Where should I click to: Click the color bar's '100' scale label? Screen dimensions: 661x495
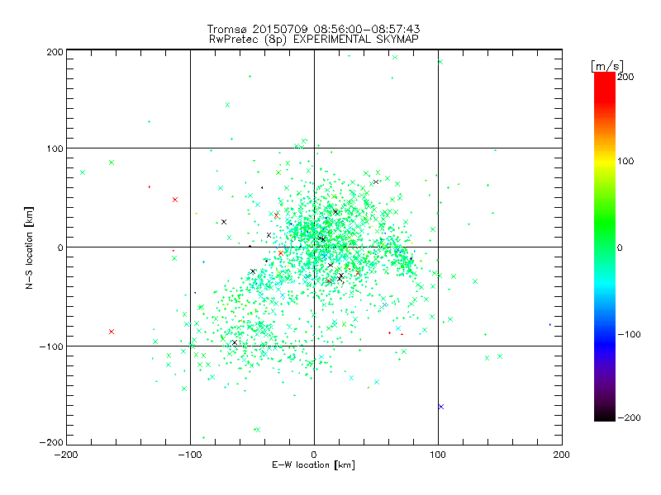point(625,161)
